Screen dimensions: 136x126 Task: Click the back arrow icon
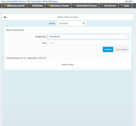coord(5,17)
